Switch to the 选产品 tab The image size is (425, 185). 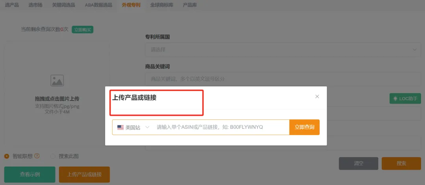point(12,5)
